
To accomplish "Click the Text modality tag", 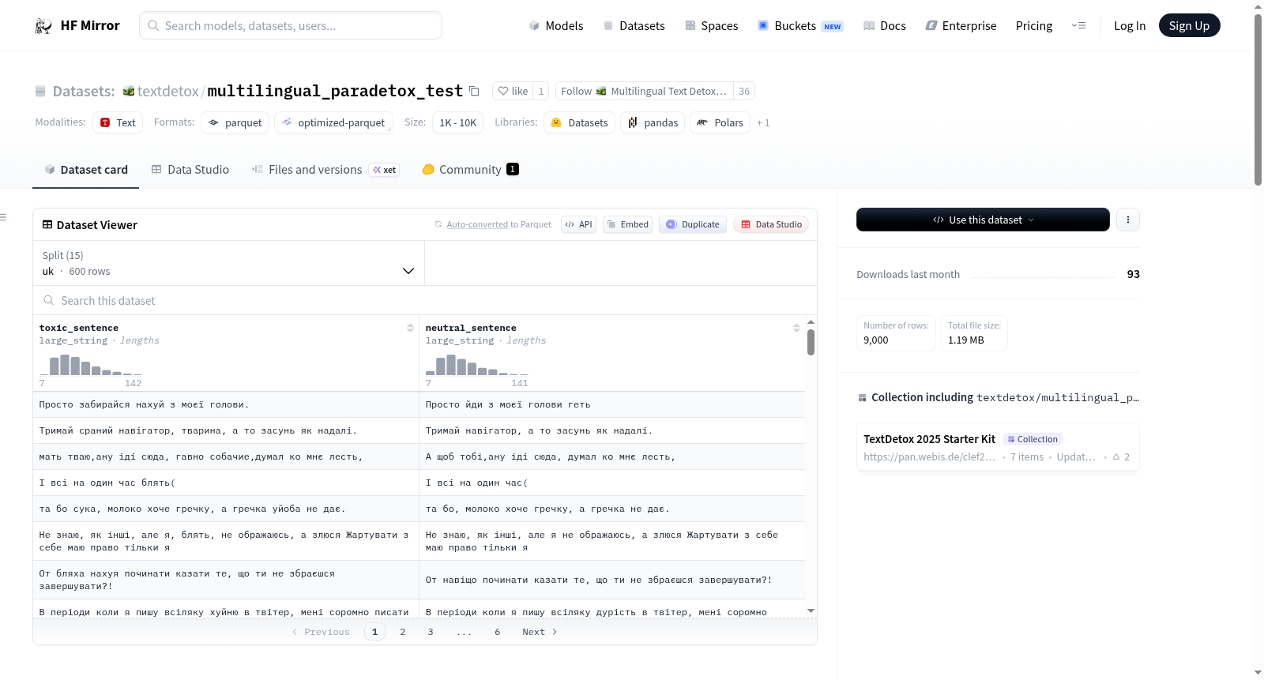I will click(118, 122).
